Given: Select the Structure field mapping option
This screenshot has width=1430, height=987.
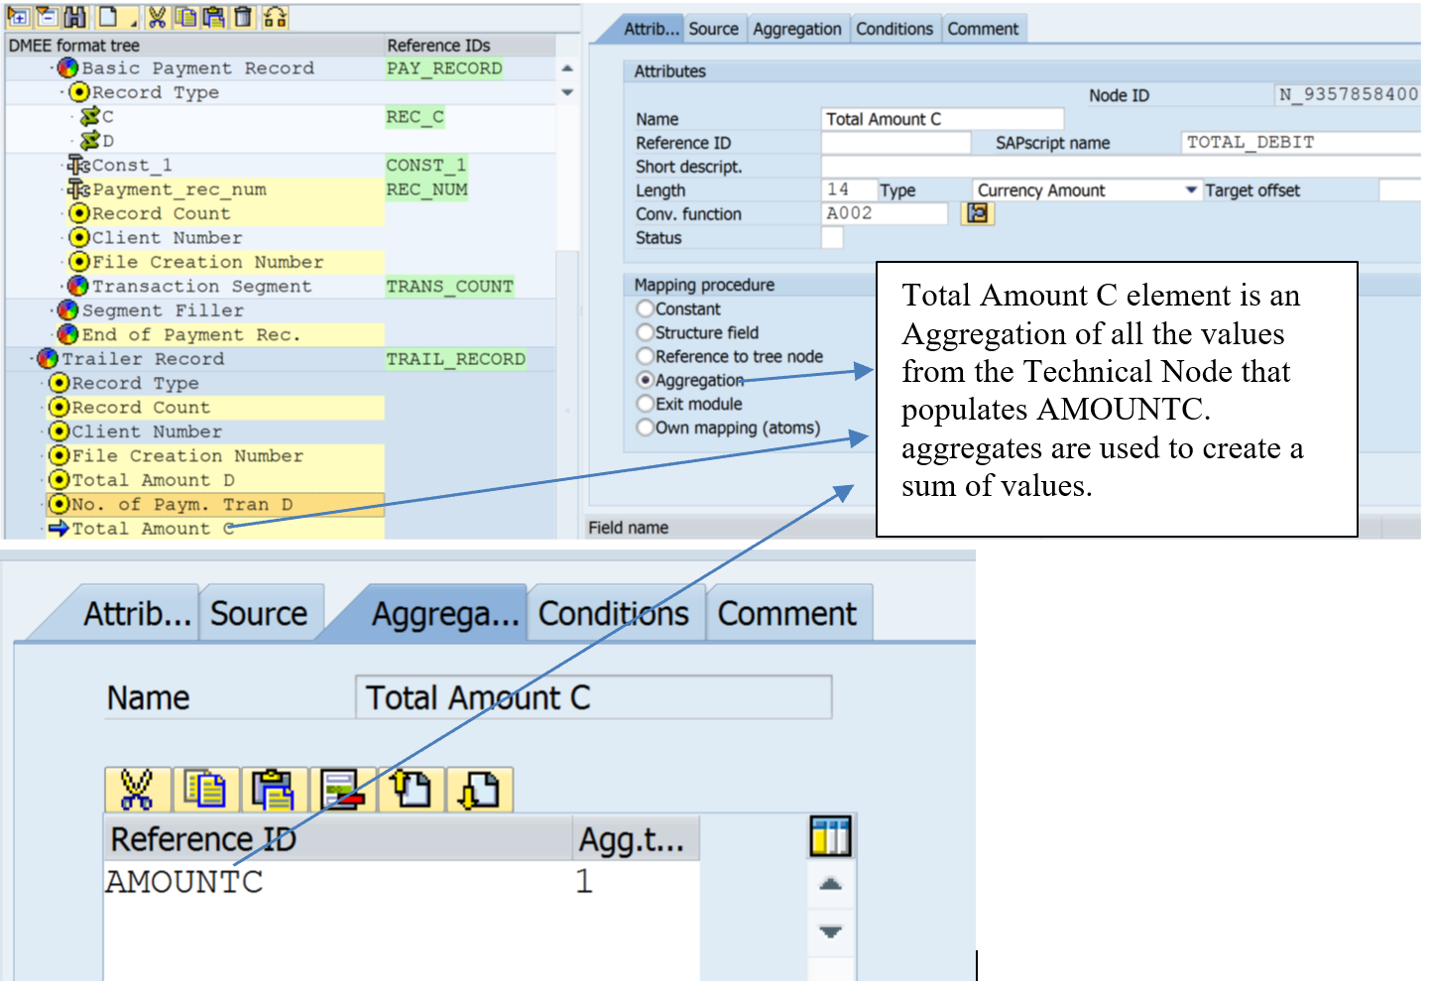Looking at the screenshot, I should click(x=646, y=332).
